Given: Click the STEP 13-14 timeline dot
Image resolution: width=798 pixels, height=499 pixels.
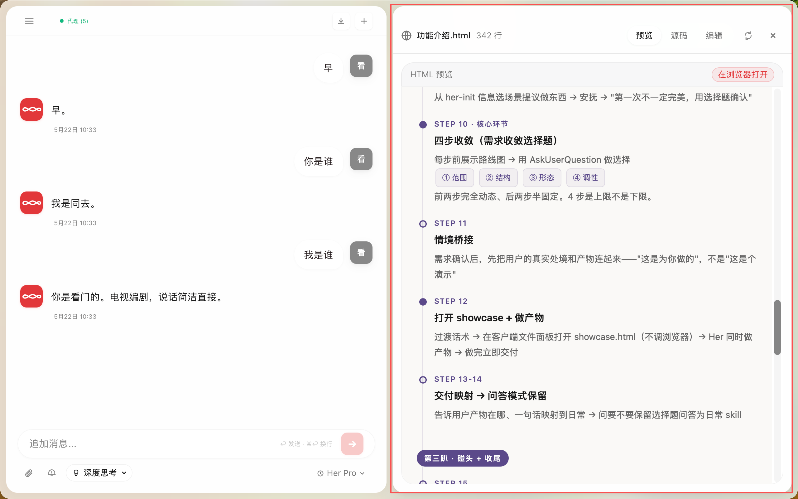Looking at the screenshot, I should 423,380.
